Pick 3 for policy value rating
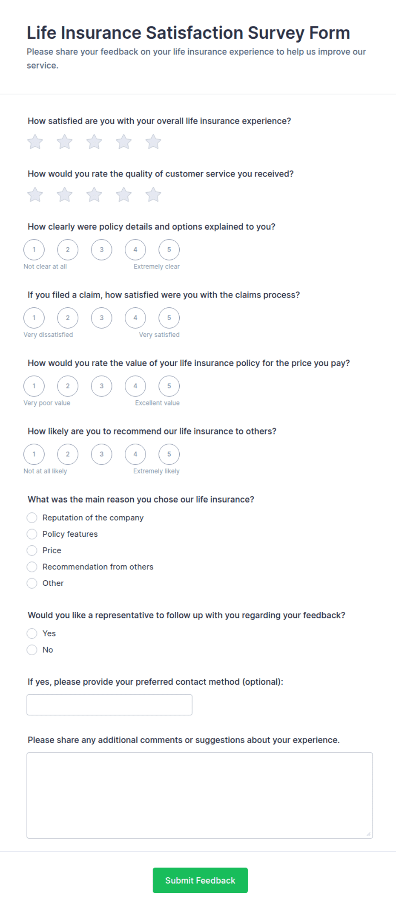The image size is (396, 914). coord(101,386)
